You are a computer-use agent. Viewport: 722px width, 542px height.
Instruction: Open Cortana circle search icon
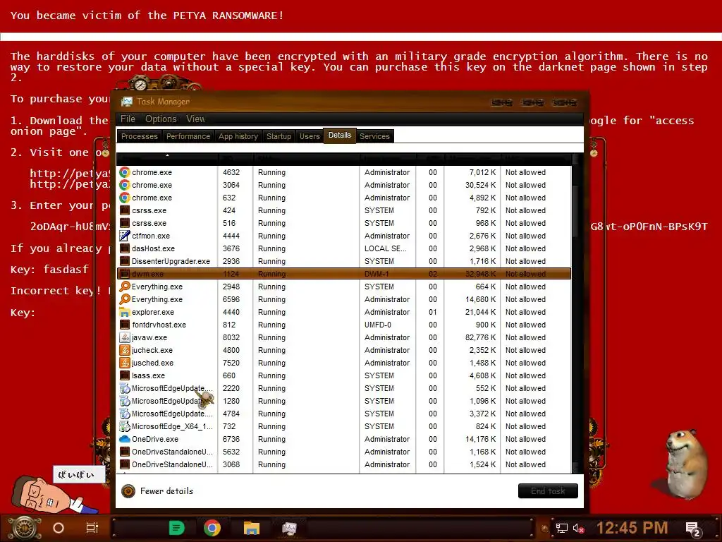click(59, 528)
